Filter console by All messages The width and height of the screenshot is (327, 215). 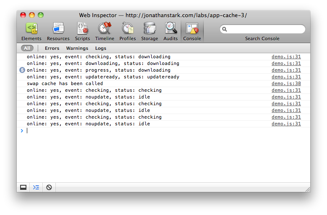[27, 48]
